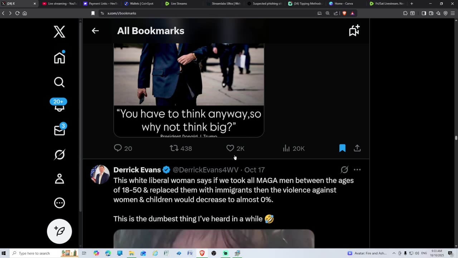Open Derrick Evans display name link
Screen dimensions: 458x258
pyautogui.click(x=137, y=170)
